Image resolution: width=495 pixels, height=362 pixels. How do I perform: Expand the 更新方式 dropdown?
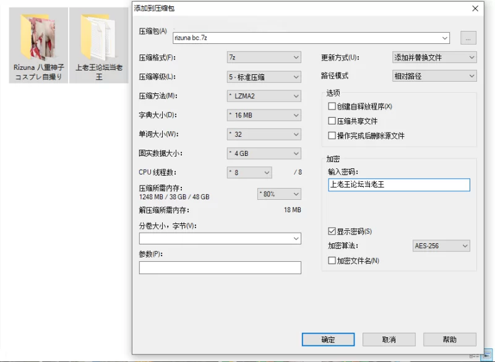point(434,58)
